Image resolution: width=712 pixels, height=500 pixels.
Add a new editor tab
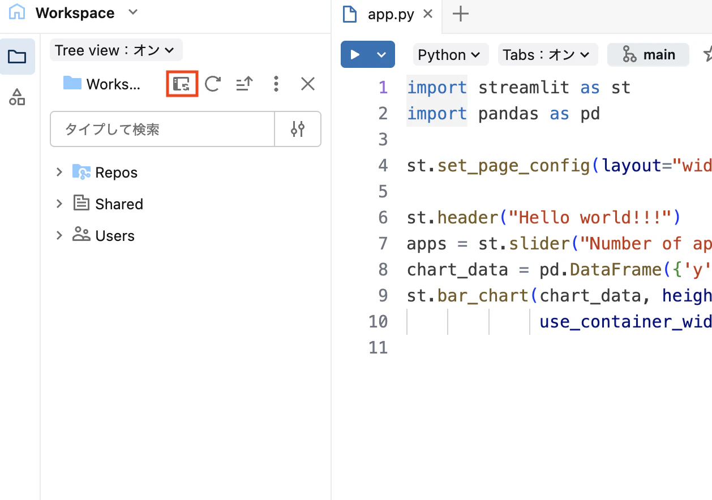tap(461, 14)
